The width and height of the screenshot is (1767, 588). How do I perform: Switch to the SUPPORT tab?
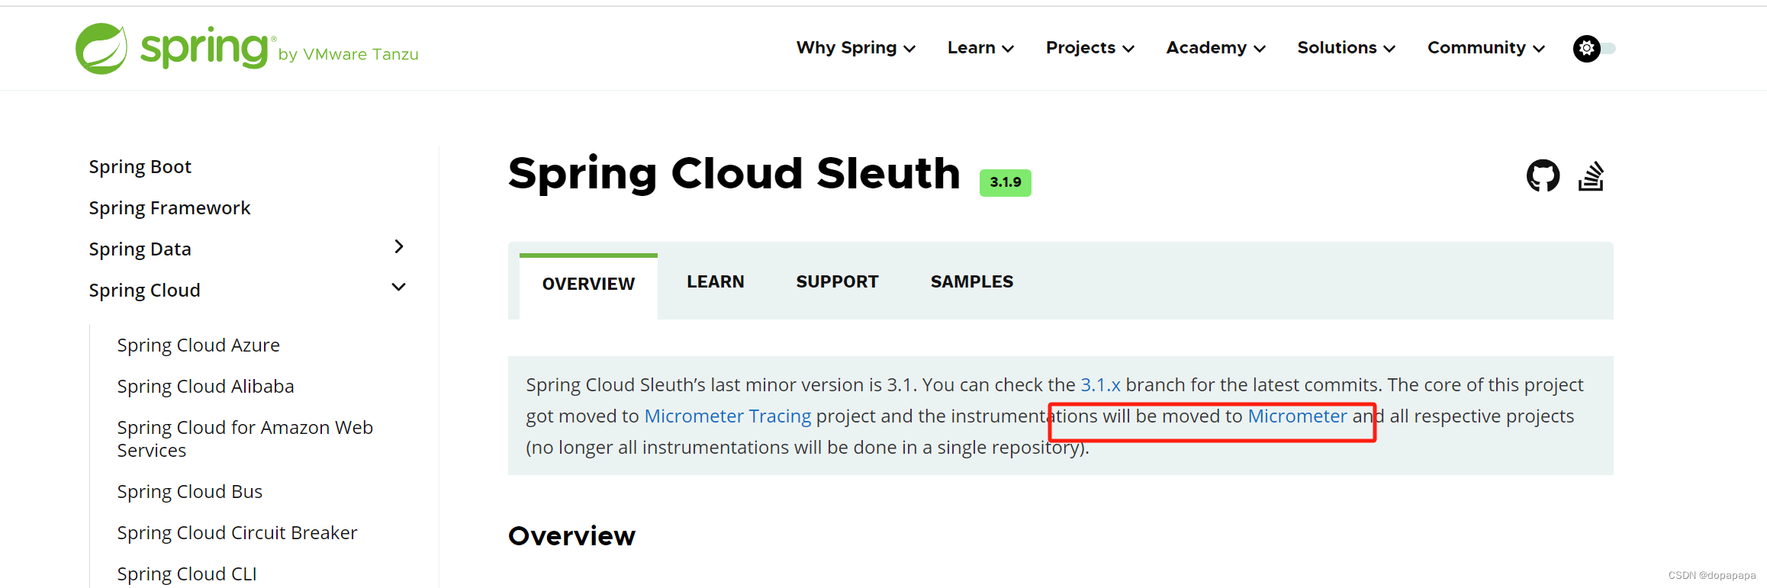[x=837, y=282]
